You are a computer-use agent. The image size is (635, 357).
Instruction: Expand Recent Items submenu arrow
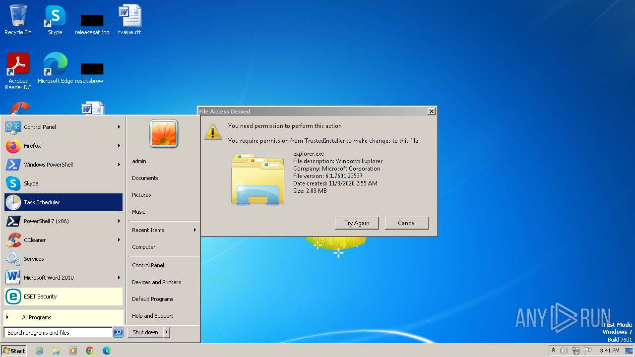(x=195, y=230)
